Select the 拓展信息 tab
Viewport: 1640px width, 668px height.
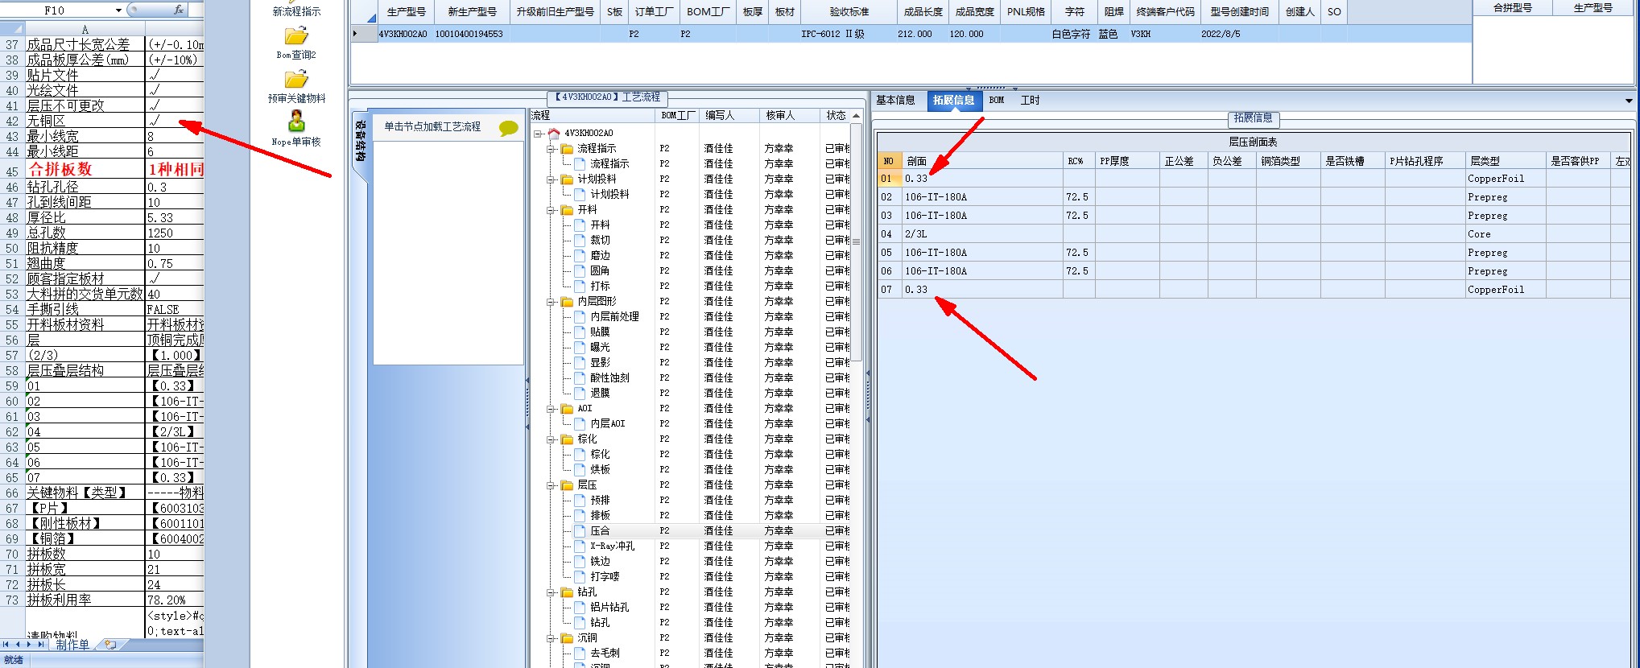coord(954,101)
